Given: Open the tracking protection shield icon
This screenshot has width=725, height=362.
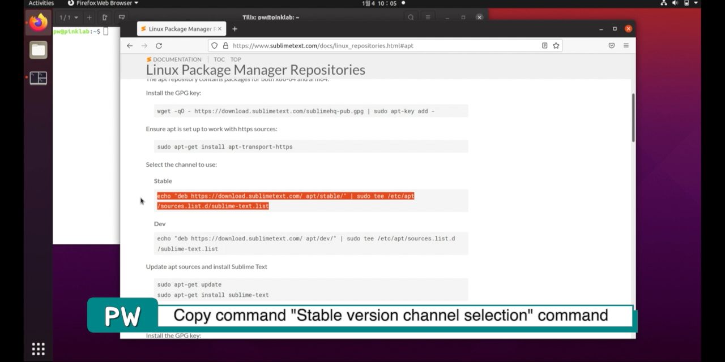Looking at the screenshot, I should click(214, 46).
